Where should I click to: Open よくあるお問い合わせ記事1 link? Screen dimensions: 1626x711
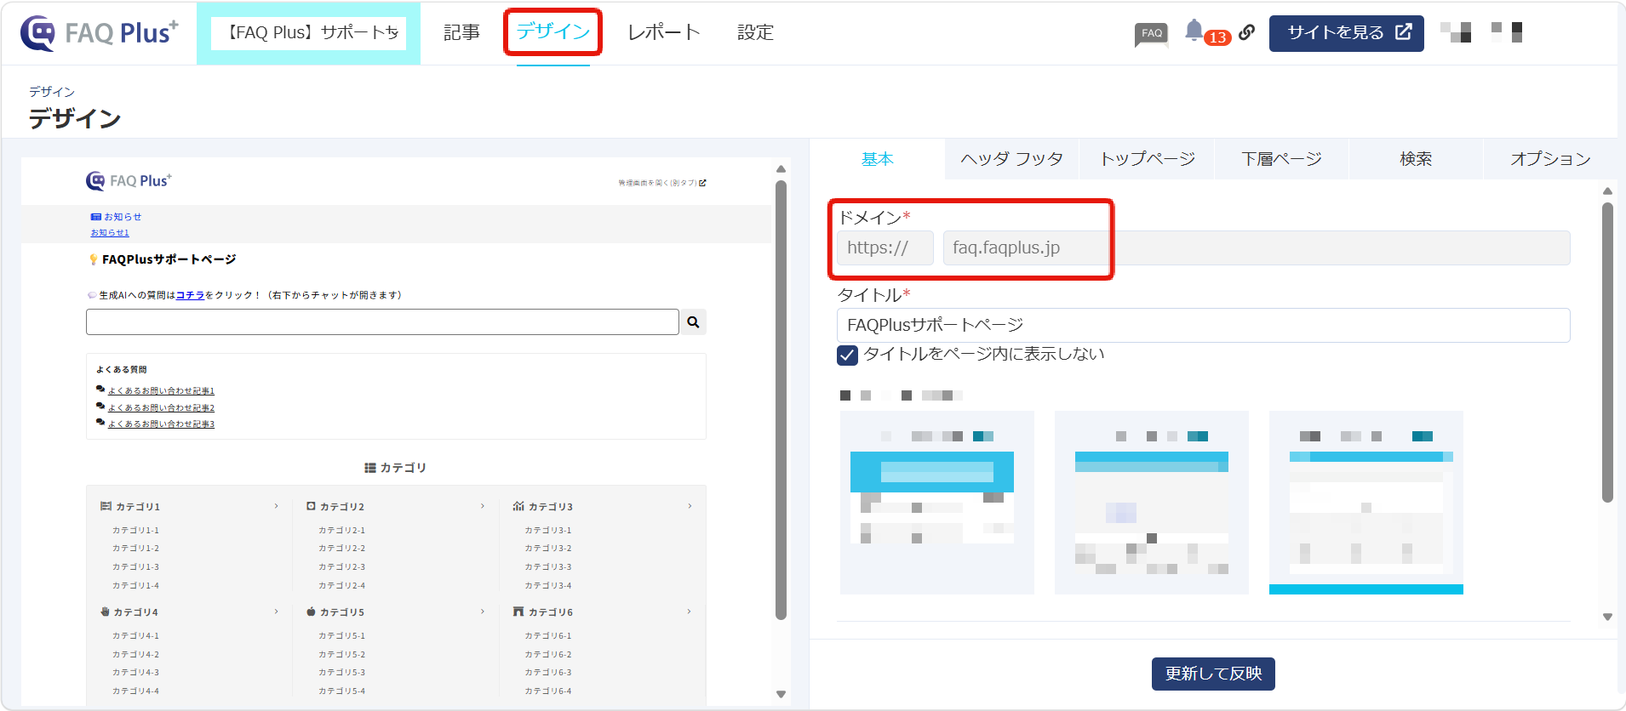pos(161,390)
